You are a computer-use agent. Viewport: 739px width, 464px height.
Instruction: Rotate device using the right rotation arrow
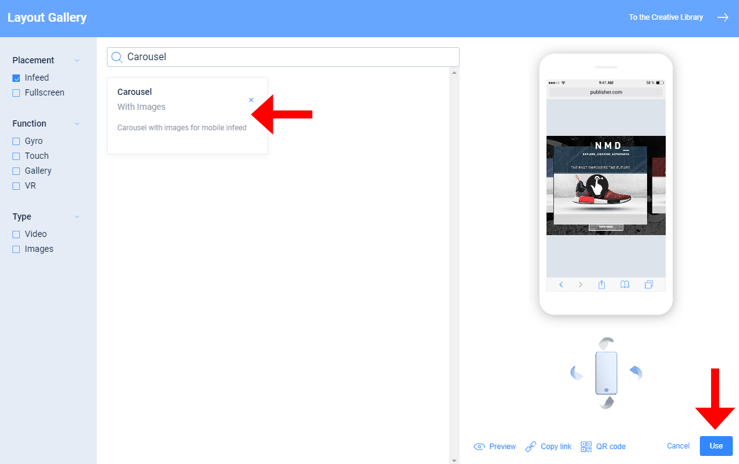pyautogui.click(x=637, y=373)
